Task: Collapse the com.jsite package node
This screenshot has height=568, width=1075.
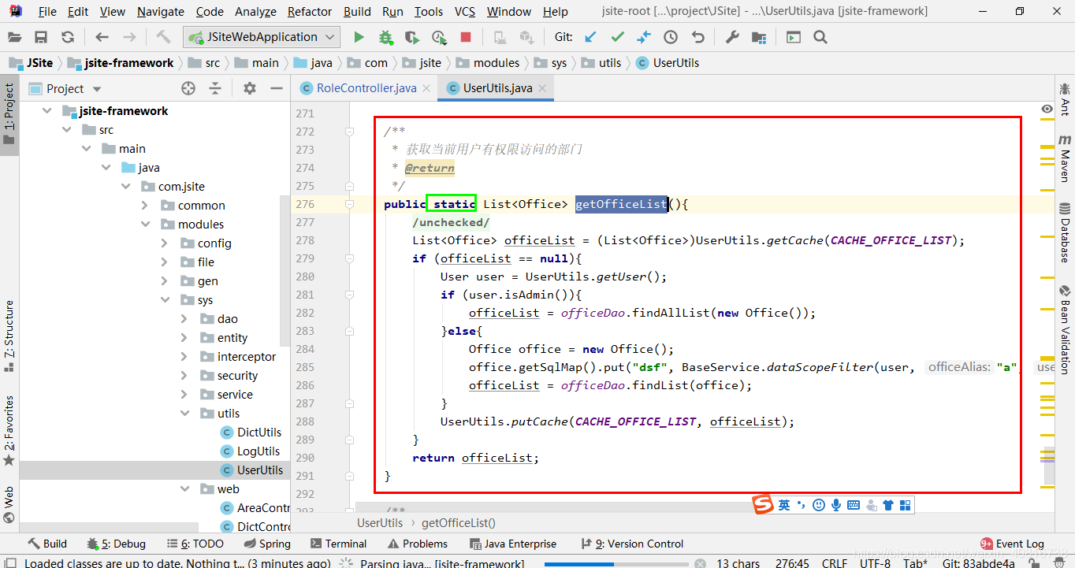Action: [x=126, y=187]
